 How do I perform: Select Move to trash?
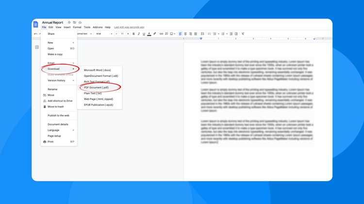pos(59,107)
